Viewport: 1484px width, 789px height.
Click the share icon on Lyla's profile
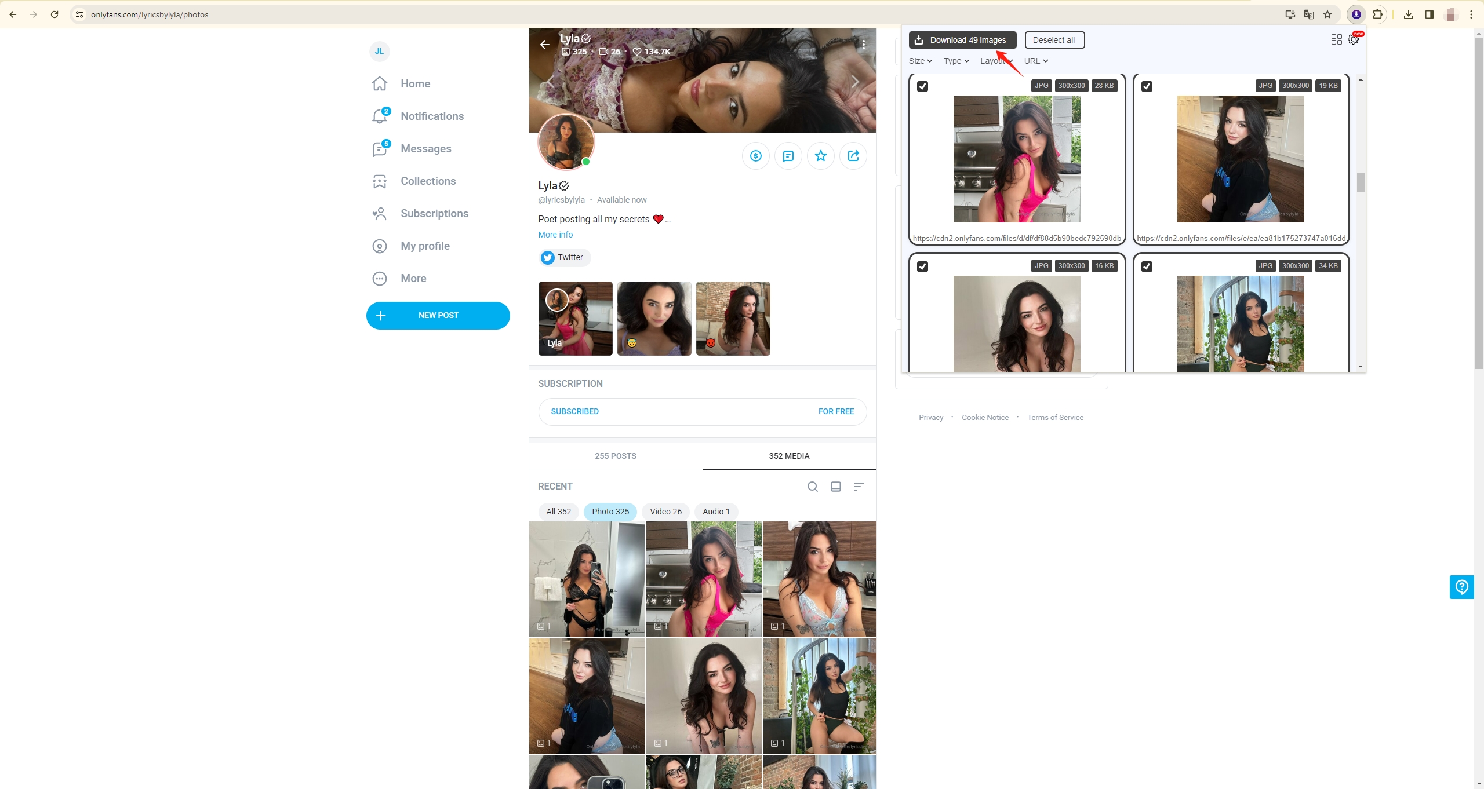853,155
